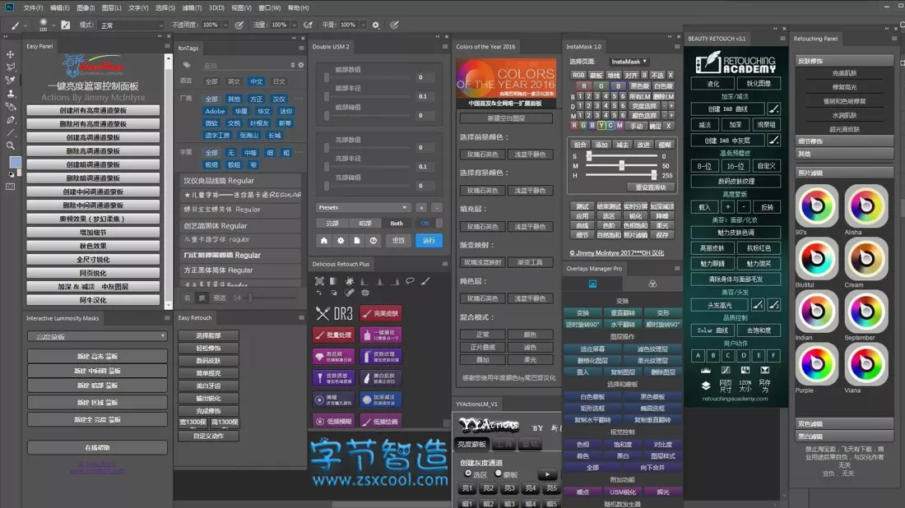Screen dimensions: 905x508
Task: Open the InstaMask page selector dropdown
Action: tap(629, 62)
